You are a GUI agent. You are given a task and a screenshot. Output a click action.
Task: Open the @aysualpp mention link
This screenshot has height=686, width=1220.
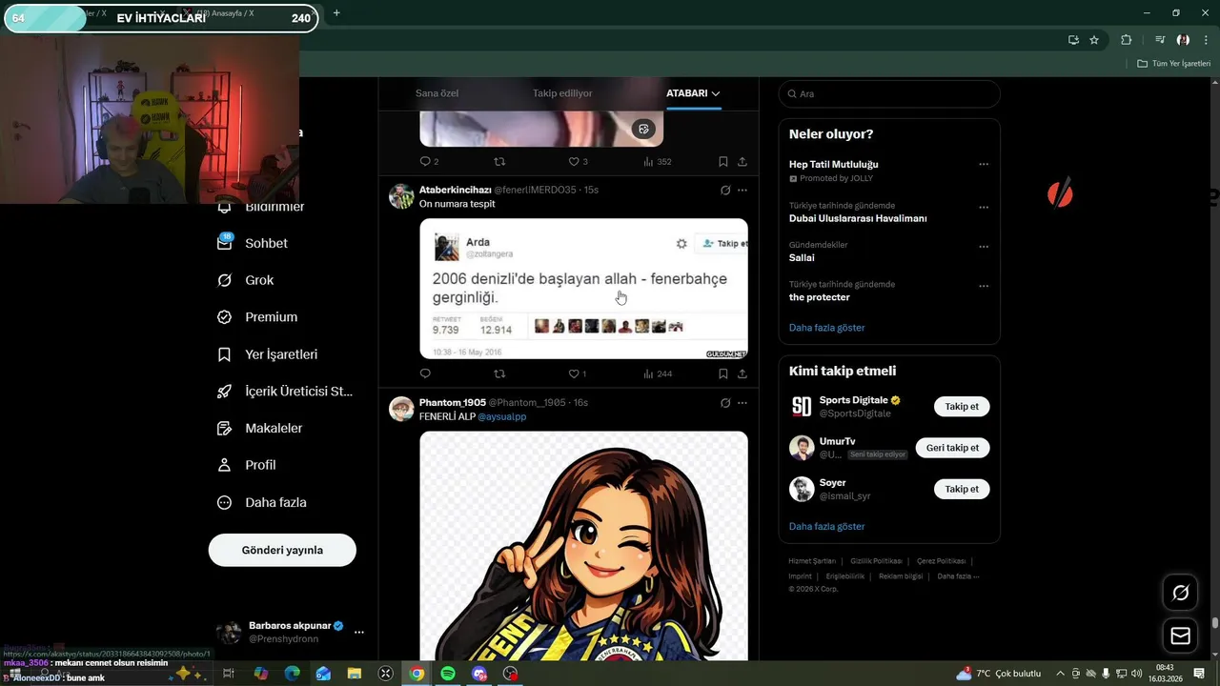point(501,417)
